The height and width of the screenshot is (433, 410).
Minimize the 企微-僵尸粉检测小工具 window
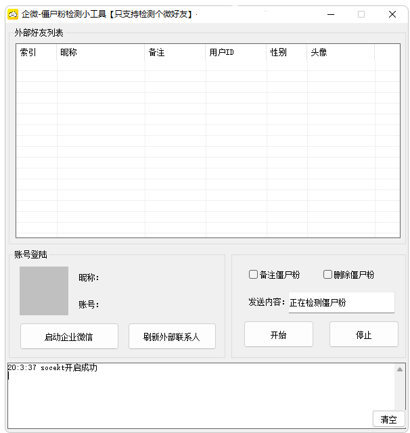tap(331, 14)
